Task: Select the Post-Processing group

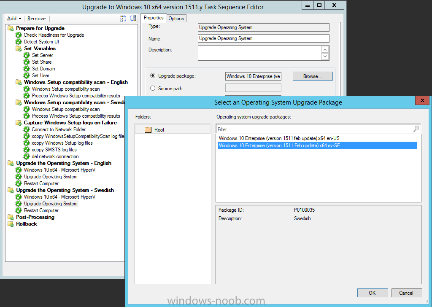Action: [35, 217]
